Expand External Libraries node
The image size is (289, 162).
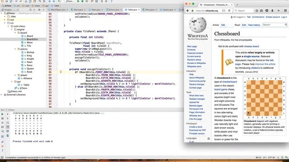click(x=1, y=95)
